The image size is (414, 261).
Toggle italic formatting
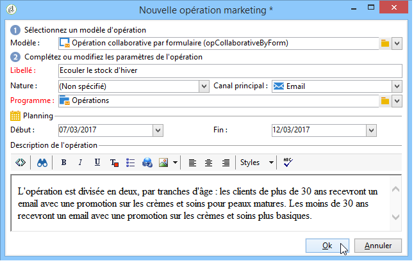tap(80, 162)
